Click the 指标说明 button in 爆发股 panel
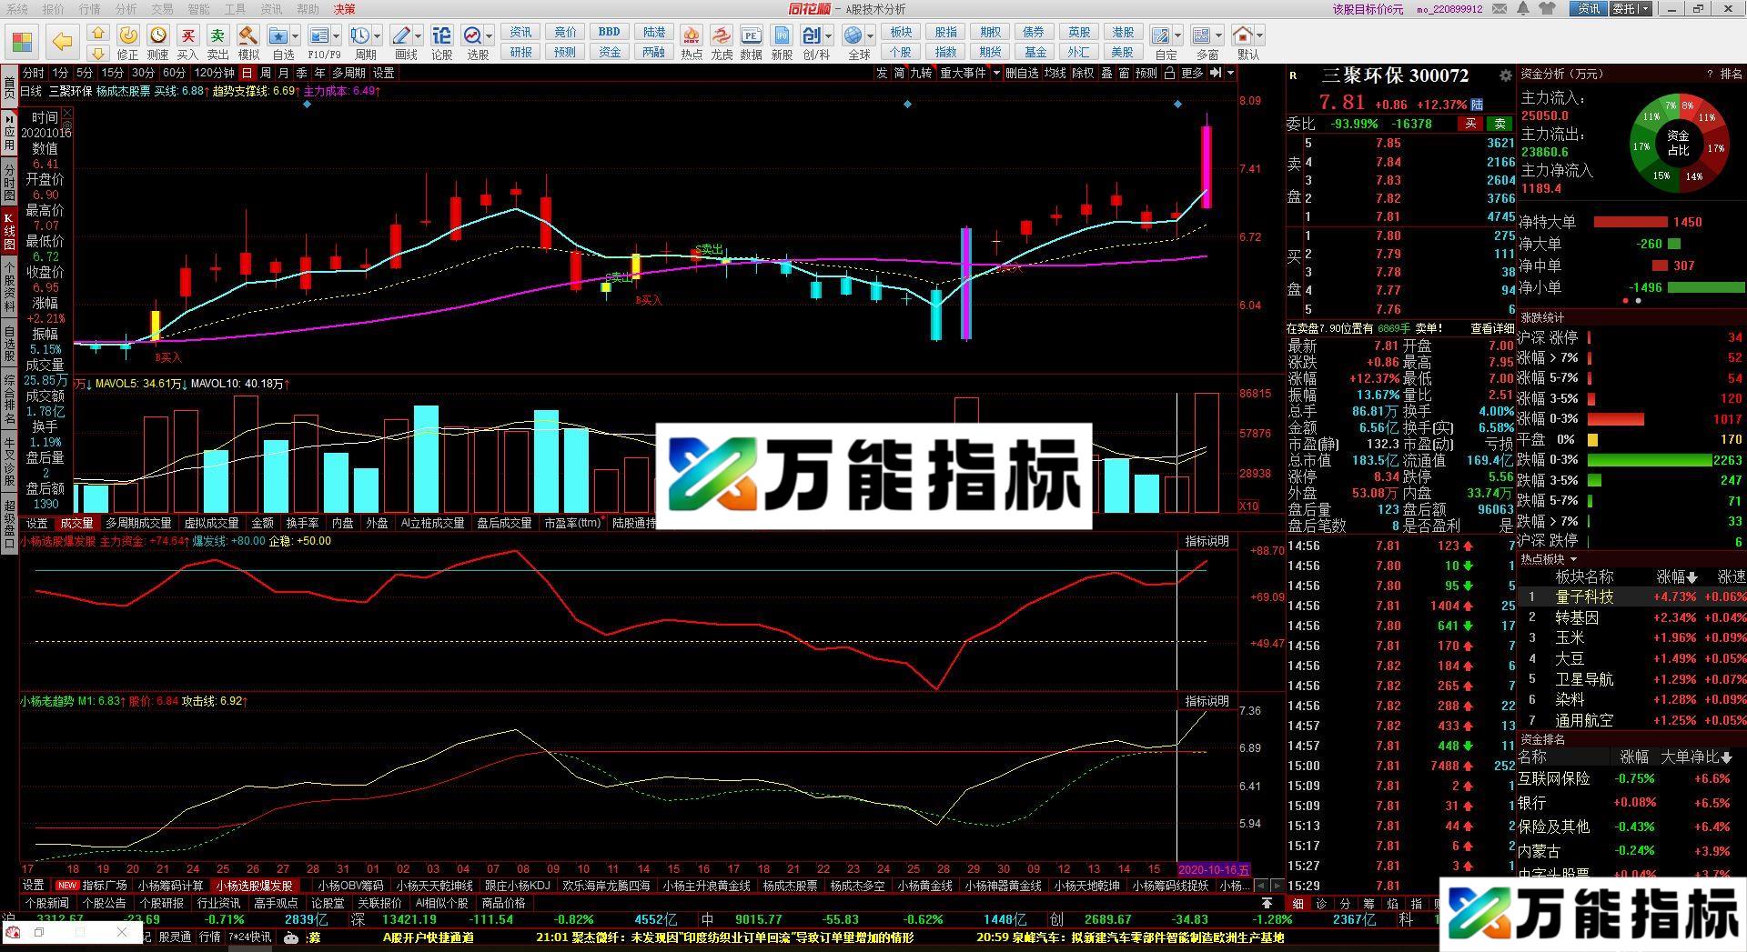1747x952 pixels. click(x=1207, y=541)
